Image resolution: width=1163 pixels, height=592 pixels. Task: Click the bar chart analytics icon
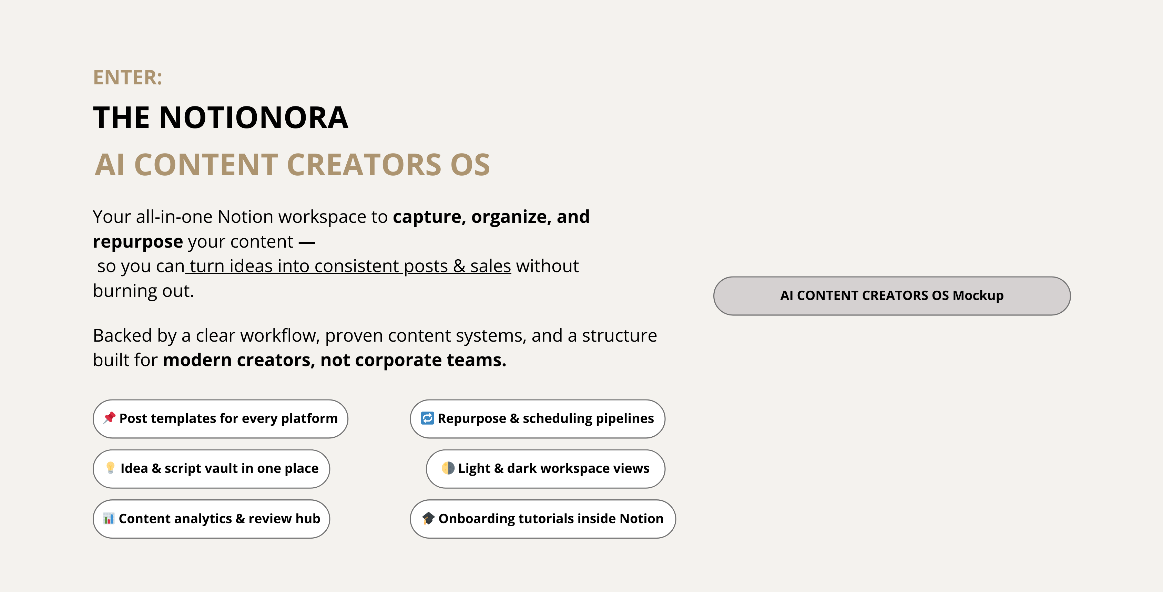pyautogui.click(x=108, y=518)
